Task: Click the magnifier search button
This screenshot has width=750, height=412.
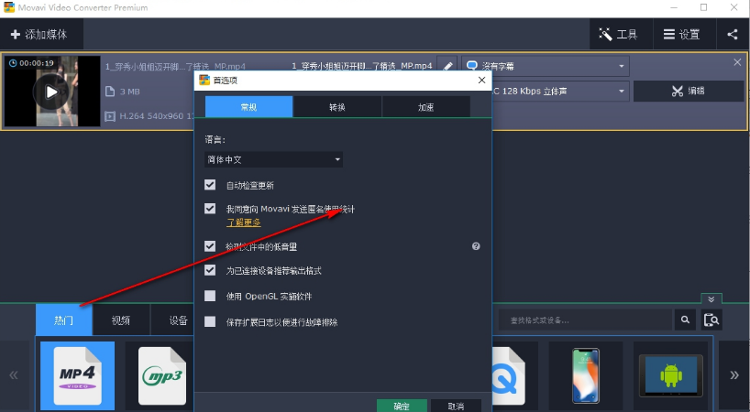Action: pos(685,320)
